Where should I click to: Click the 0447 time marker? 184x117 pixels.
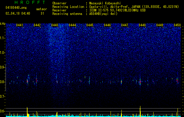pos(125,25)
